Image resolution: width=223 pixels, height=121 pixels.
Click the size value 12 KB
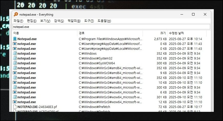pos(163,102)
